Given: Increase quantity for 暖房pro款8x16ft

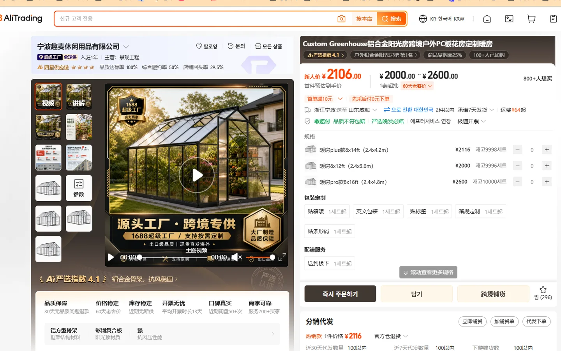Looking at the screenshot, I should click(547, 182).
